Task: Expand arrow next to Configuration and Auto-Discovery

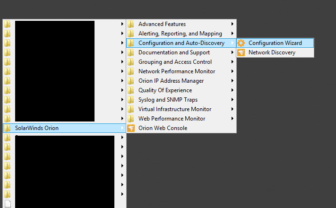Action: click(233, 43)
